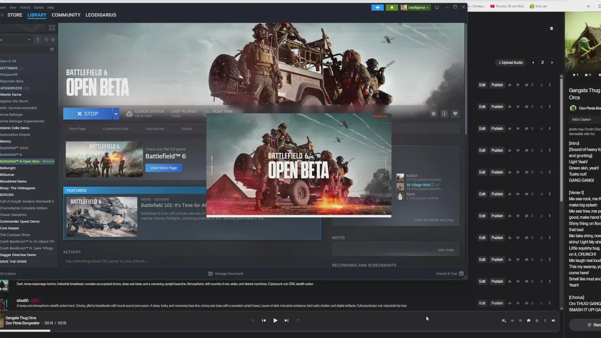This screenshot has height=338, width=601.
Task: Click Visit Store Page button
Action: [x=164, y=168]
